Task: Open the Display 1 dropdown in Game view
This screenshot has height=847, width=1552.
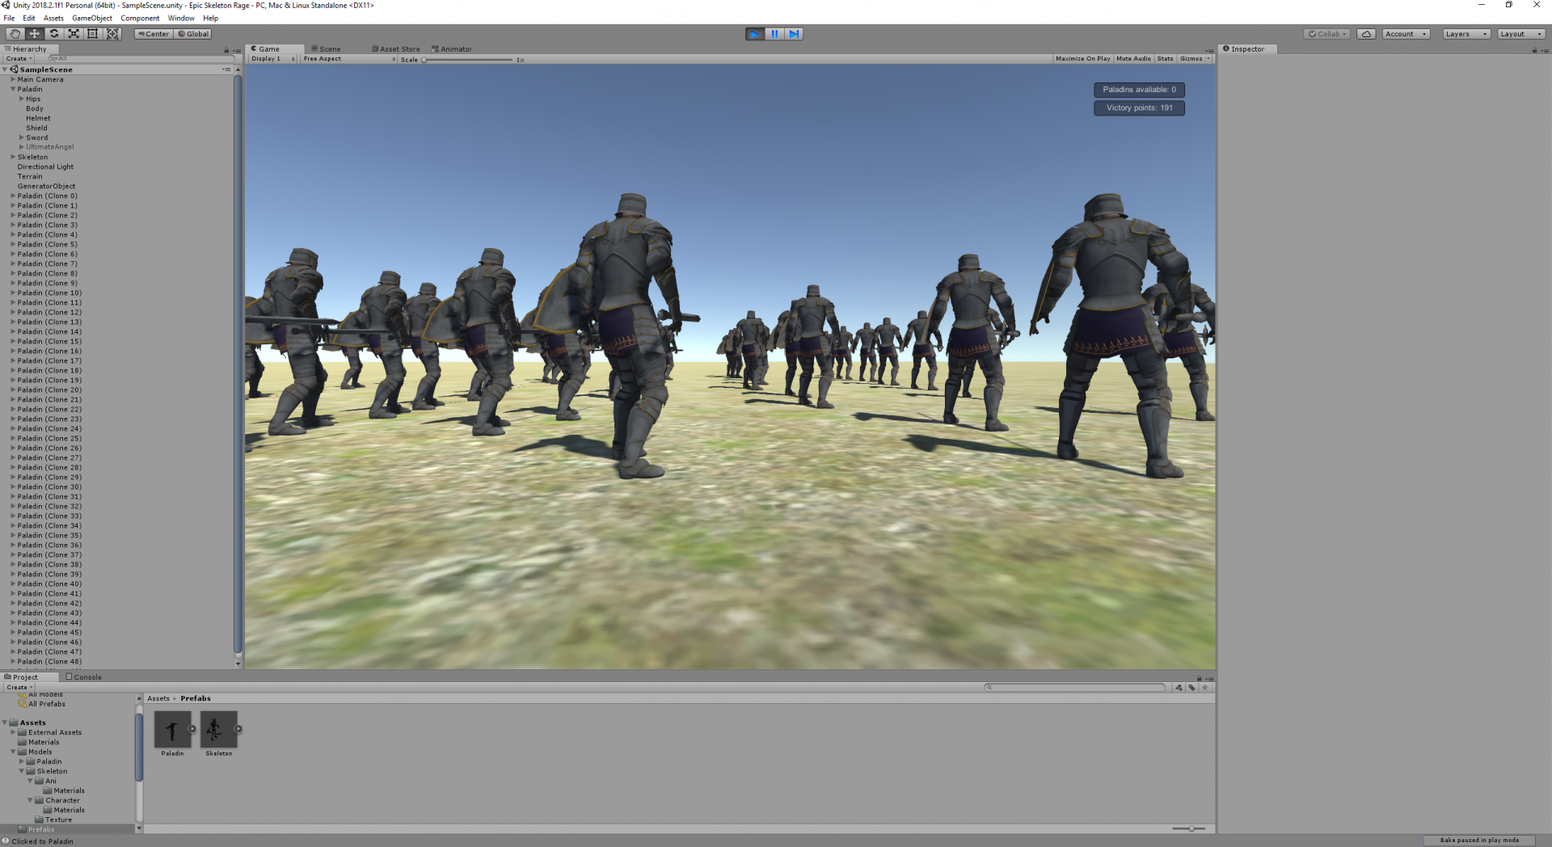Action: 272,58
